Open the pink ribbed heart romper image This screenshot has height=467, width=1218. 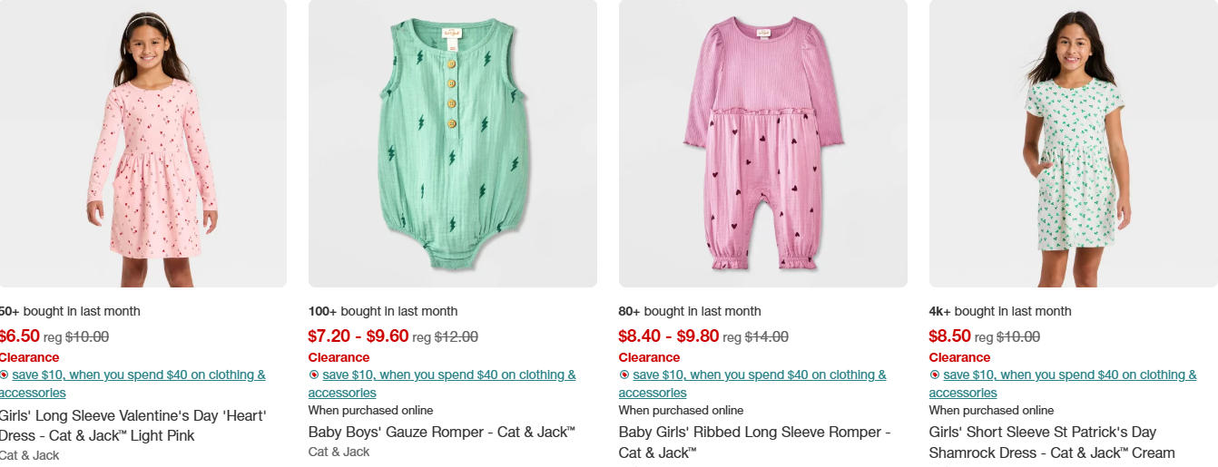click(762, 143)
